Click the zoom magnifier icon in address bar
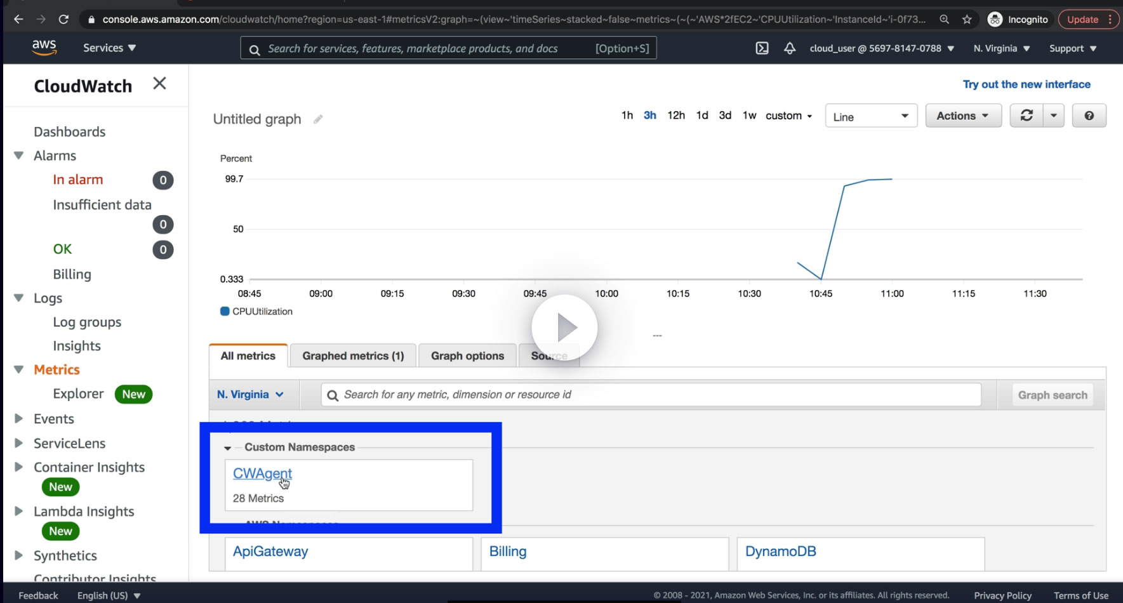1123x603 pixels. click(x=945, y=19)
